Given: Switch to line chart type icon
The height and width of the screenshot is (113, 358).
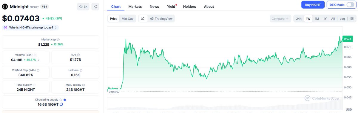Looking at the screenshot, I should pyautogui.click(x=143, y=18).
